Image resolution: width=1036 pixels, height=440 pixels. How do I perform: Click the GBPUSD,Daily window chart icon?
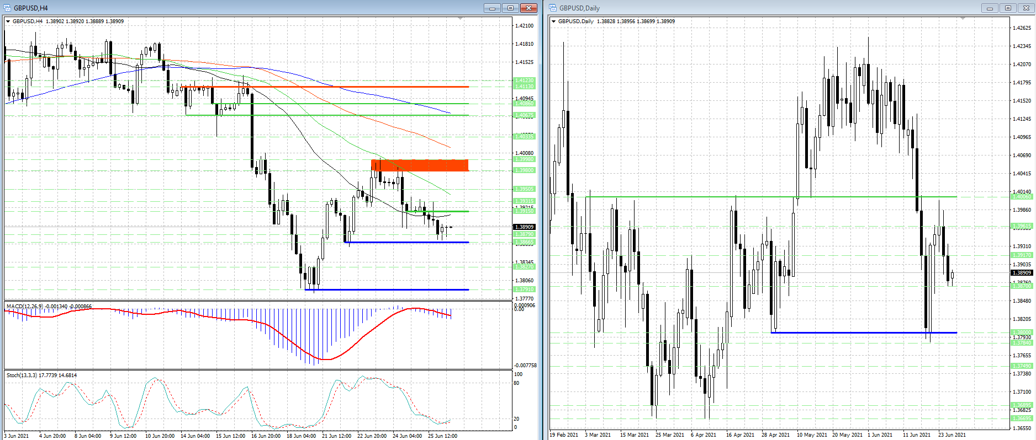pos(553,8)
